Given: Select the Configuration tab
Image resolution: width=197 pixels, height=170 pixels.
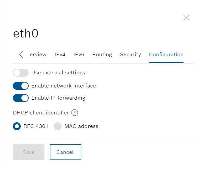Looking at the screenshot, I should [166, 55].
